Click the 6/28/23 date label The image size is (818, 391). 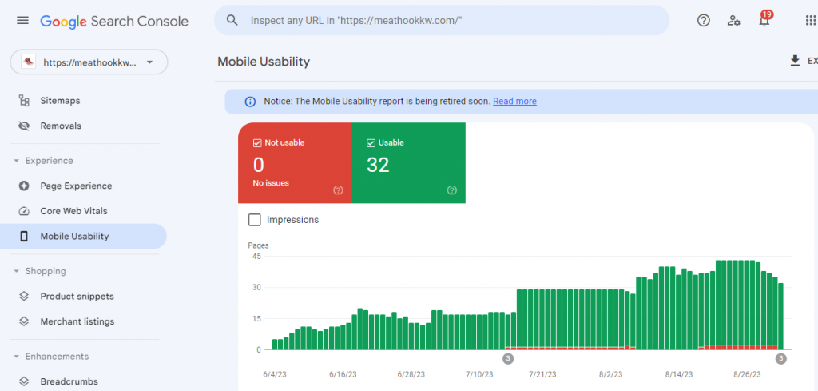[411, 374]
